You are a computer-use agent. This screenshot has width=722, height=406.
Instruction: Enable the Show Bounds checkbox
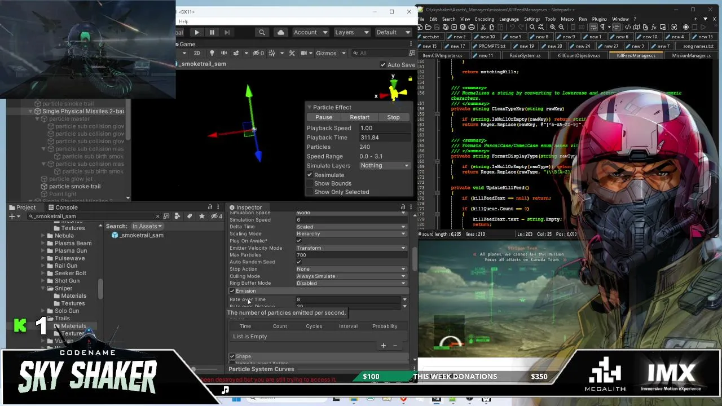point(310,183)
